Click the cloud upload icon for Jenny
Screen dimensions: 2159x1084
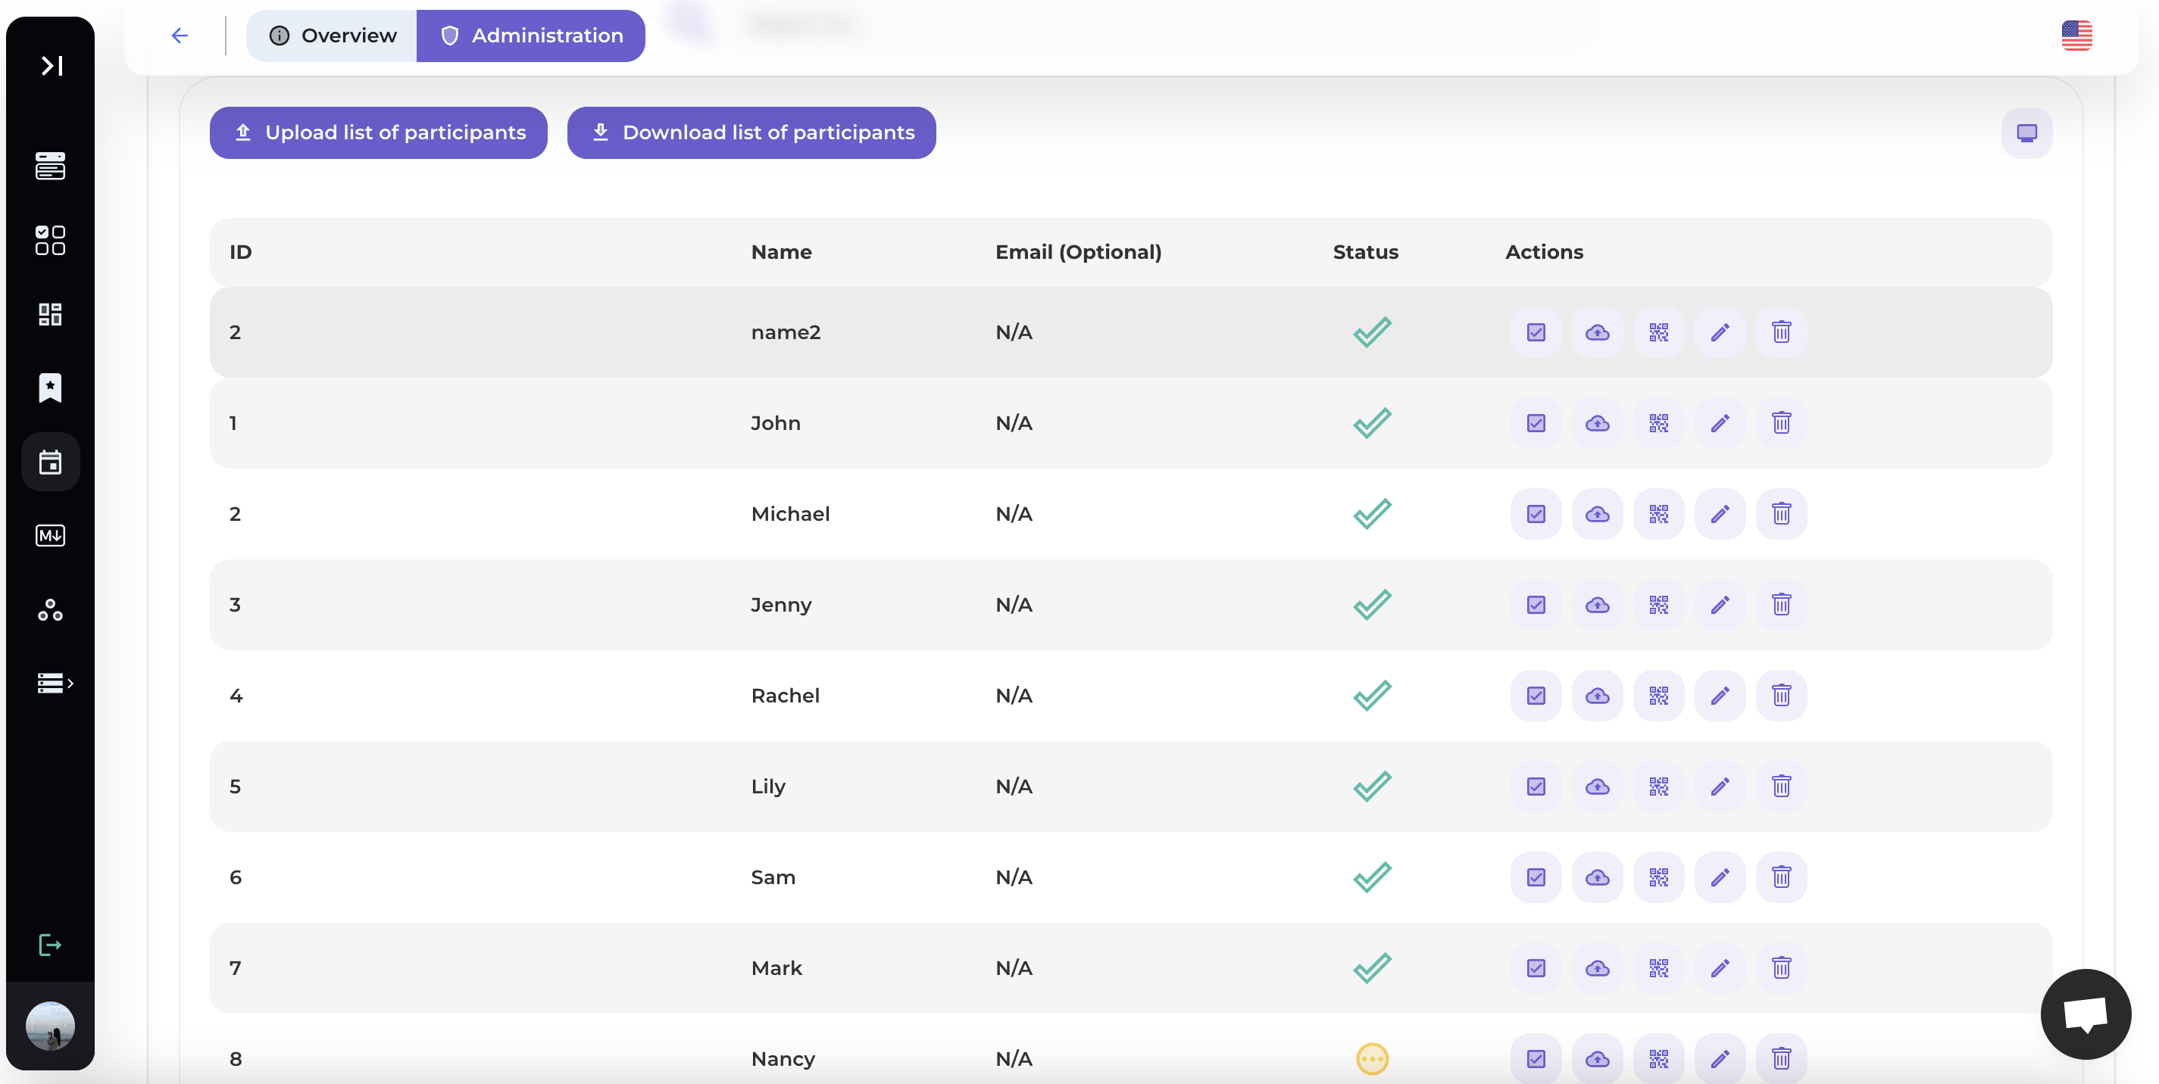tap(1598, 605)
